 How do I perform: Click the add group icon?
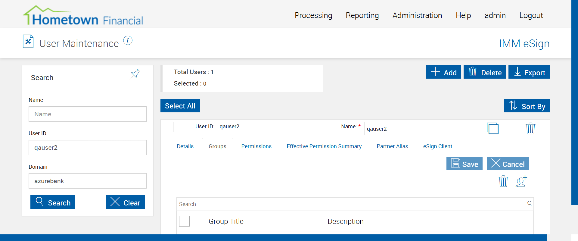(x=521, y=181)
